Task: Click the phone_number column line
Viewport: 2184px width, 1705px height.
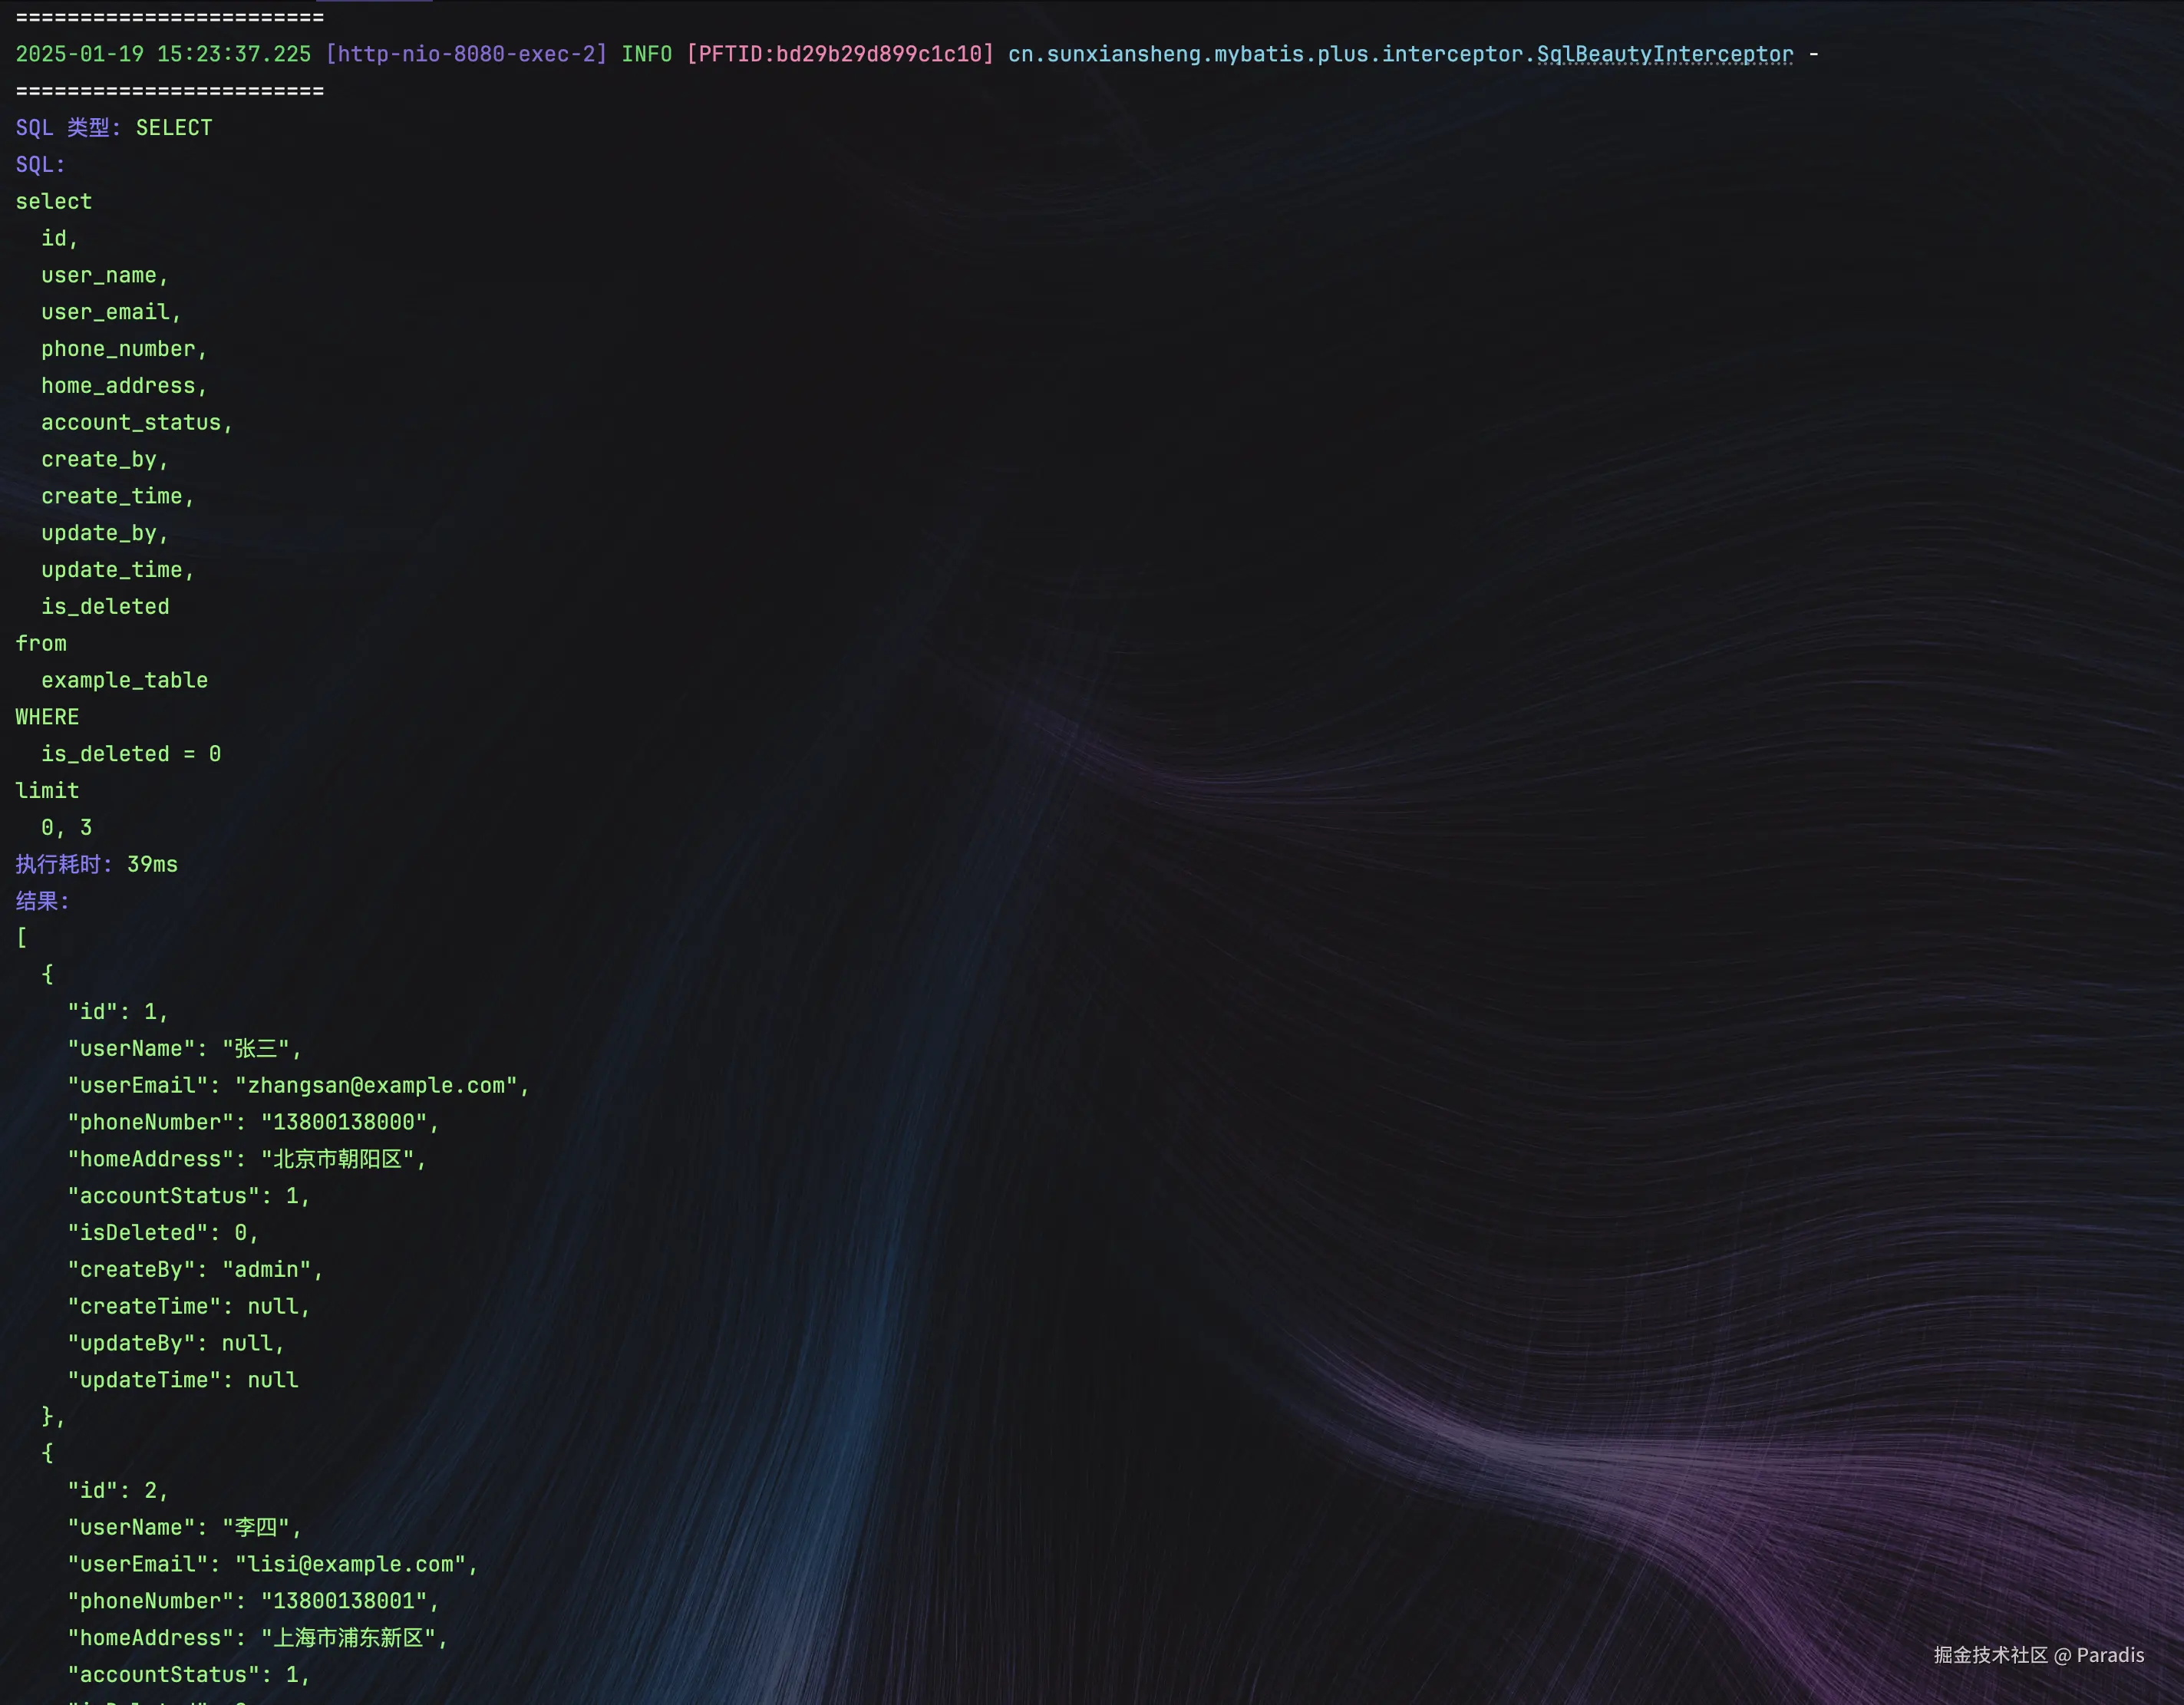Action: coord(123,349)
